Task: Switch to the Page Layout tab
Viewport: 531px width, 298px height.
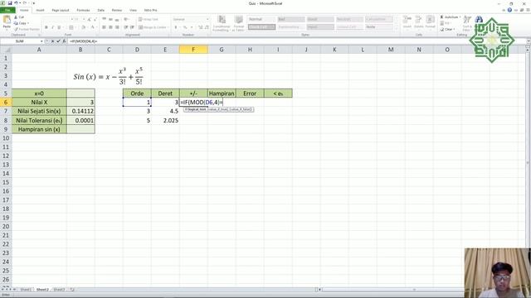Action: (x=61, y=10)
